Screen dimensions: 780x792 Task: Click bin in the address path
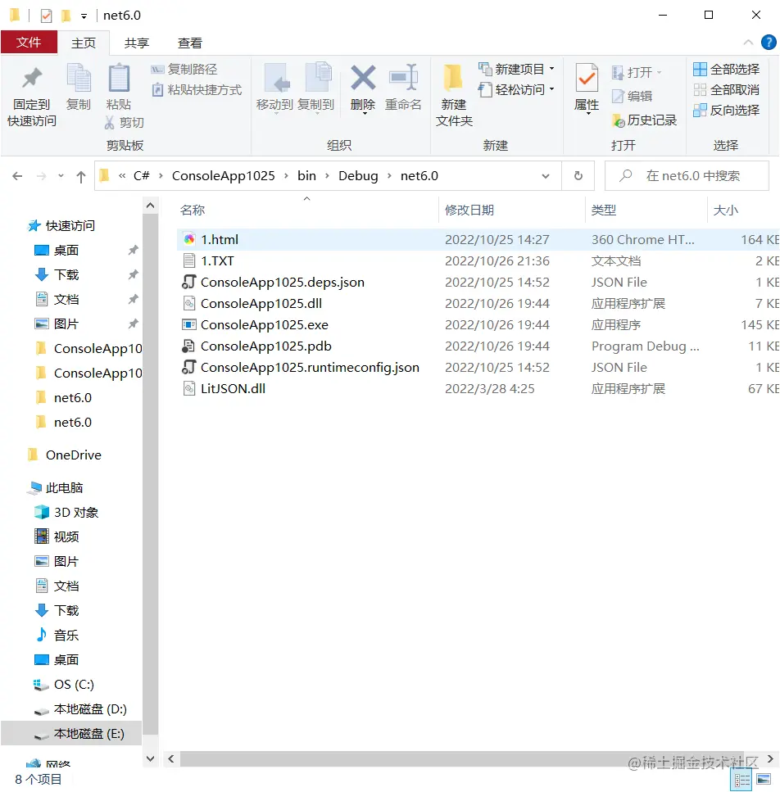click(x=306, y=176)
